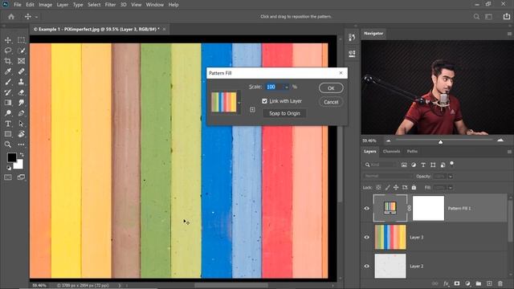Reset default foreground and background colors
514x289 pixels.
click(x=9, y=168)
